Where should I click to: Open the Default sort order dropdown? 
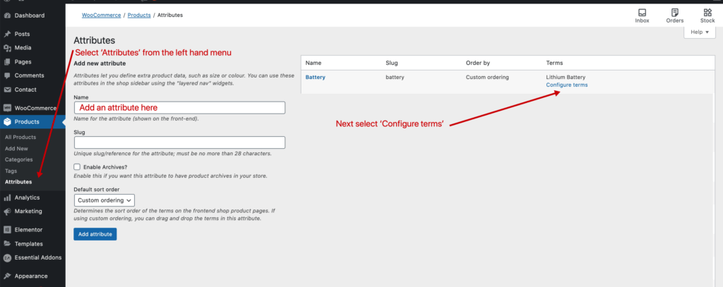tap(104, 200)
